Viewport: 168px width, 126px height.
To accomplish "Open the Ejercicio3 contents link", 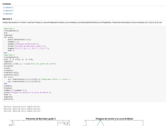I will tap(9, 14).
